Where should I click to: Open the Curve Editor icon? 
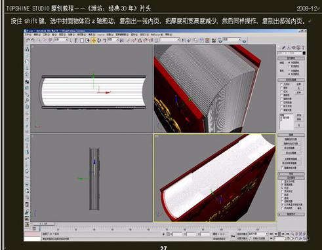[x=201, y=41]
